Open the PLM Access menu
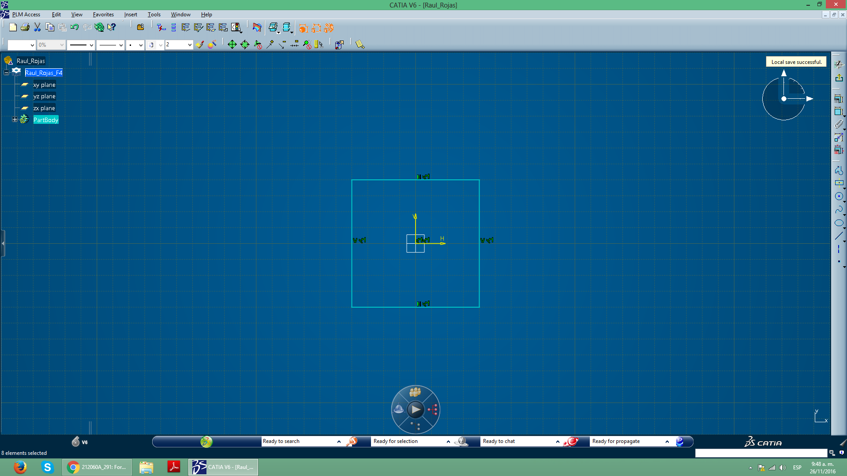The height and width of the screenshot is (476, 847). tap(26, 15)
